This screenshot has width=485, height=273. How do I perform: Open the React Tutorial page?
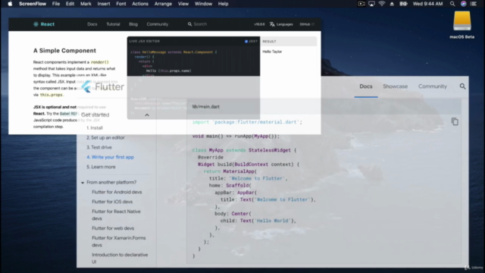(x=113, y=24)
